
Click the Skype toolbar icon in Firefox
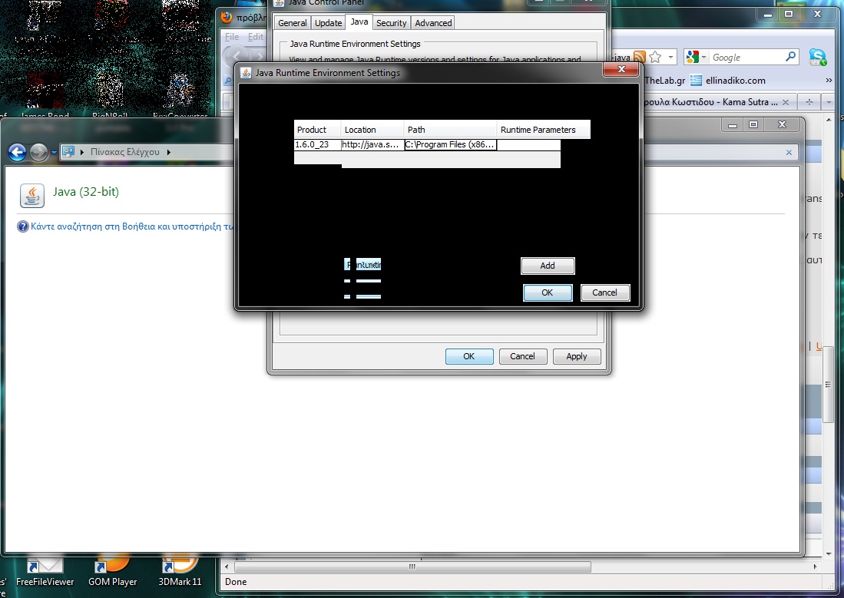pos(817,57)
